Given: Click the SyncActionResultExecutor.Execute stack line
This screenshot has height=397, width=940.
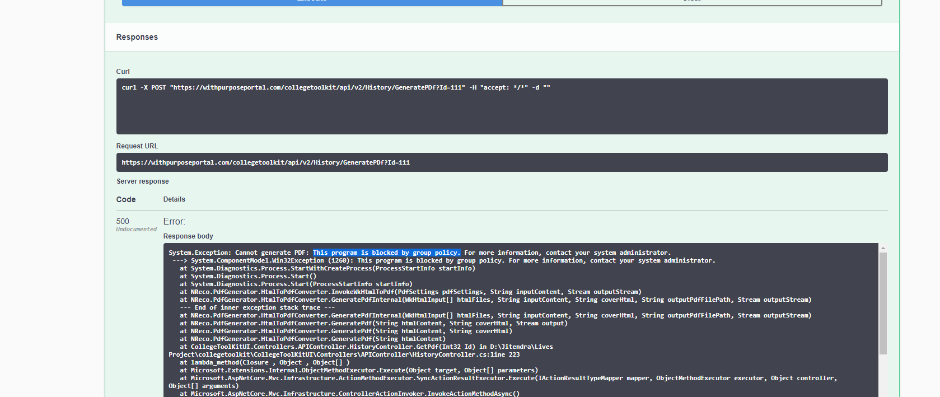Looking at the screenshot, I should [508, 378].
